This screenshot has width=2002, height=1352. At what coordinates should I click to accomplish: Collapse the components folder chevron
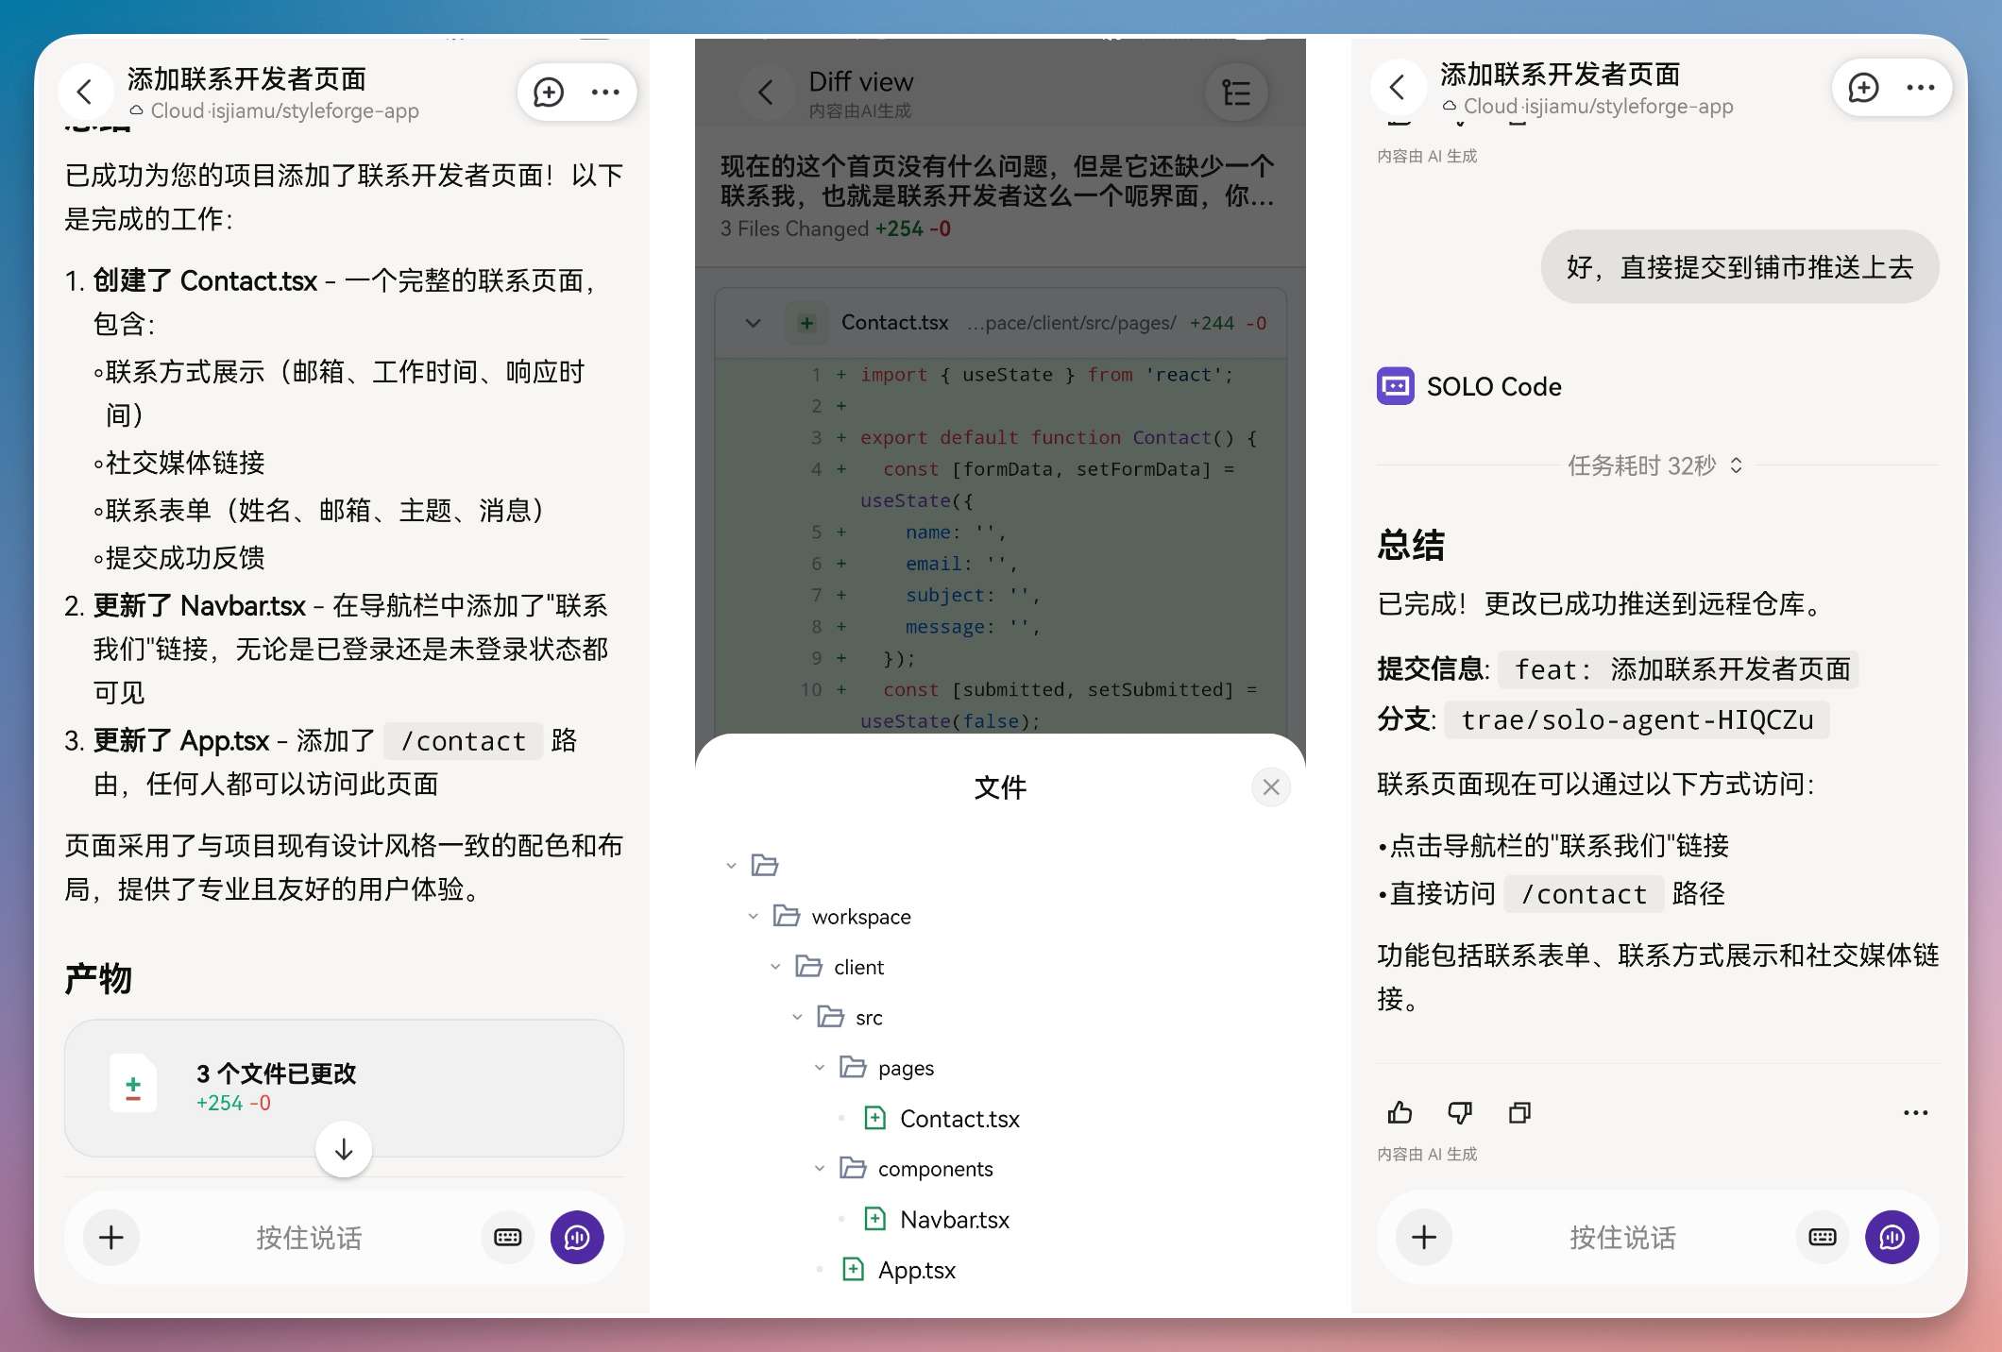pyautogui.click(x=820, y=1168)
